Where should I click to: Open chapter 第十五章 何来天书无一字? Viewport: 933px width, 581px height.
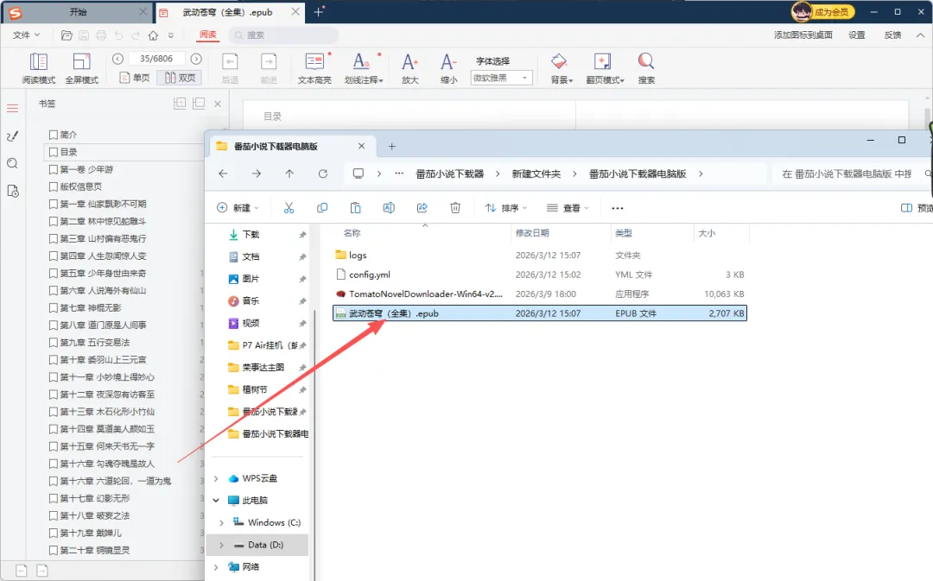(x=107, y=446)
